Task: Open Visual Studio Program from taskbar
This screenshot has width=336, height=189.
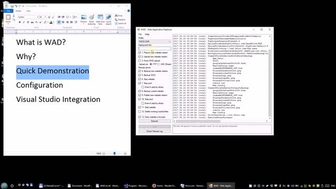Action: pos(135,186)
